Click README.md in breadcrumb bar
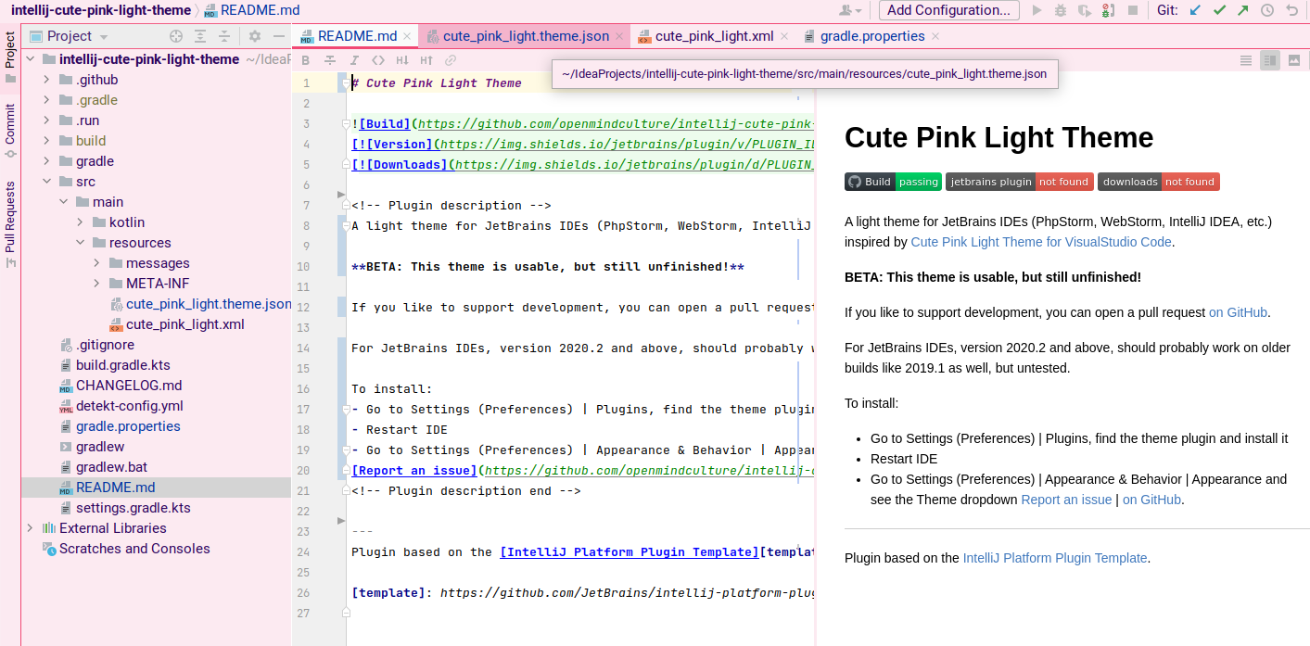1310x646 pixels. pos(251,10)
